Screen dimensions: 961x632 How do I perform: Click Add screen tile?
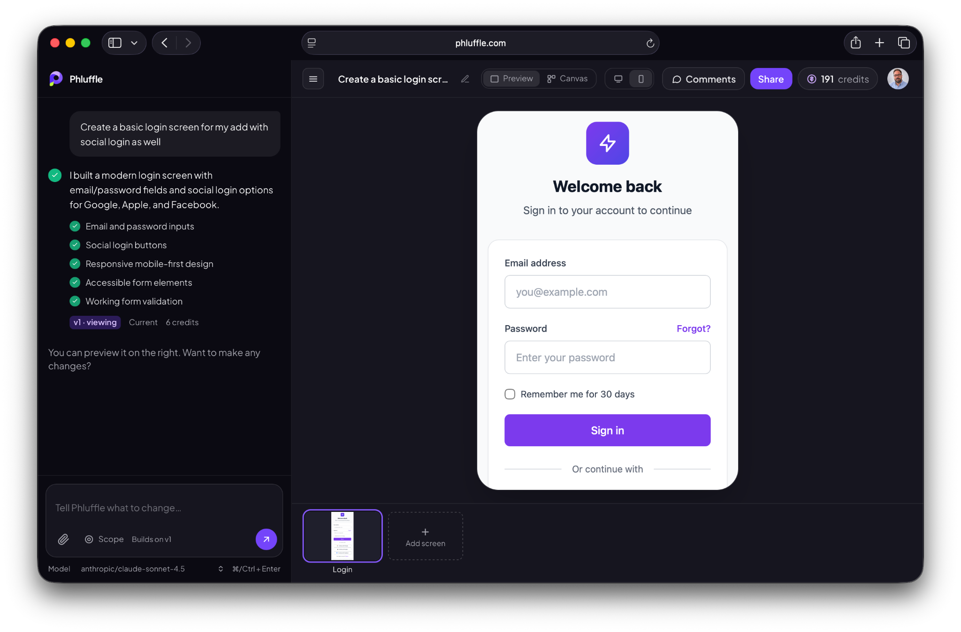click(425, 536)
